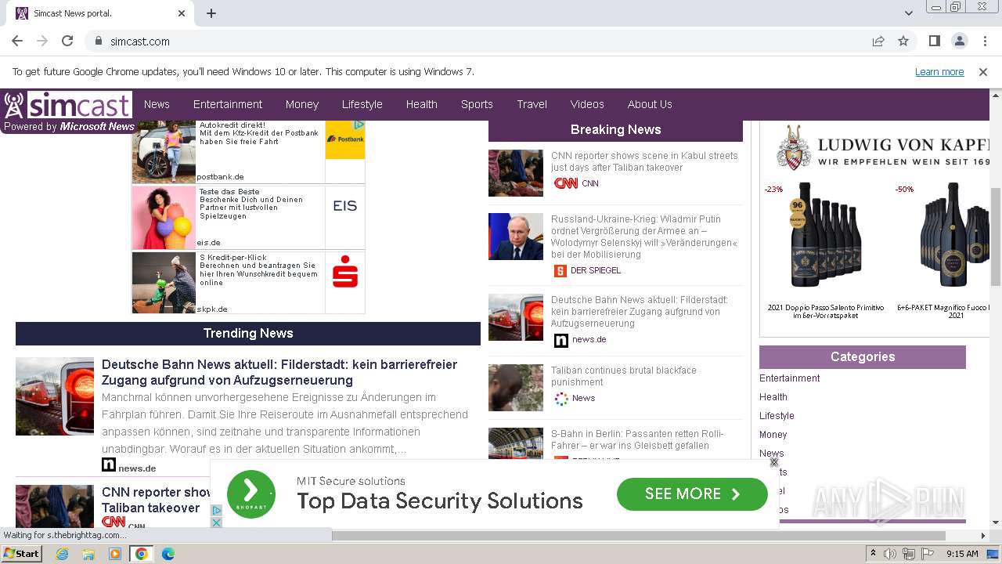
Task: Open Deutsche Bahn trending headline
Action: 279,372
